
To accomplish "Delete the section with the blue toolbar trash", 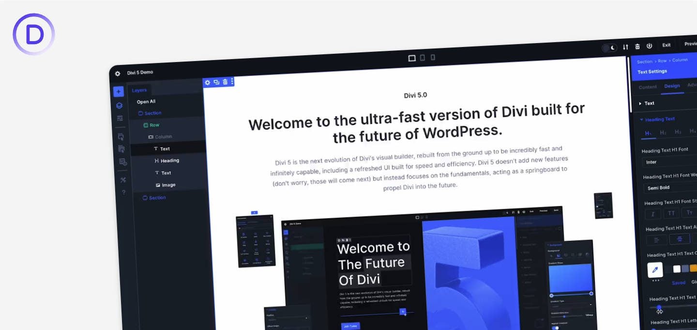I will click(x=225, y=82).
